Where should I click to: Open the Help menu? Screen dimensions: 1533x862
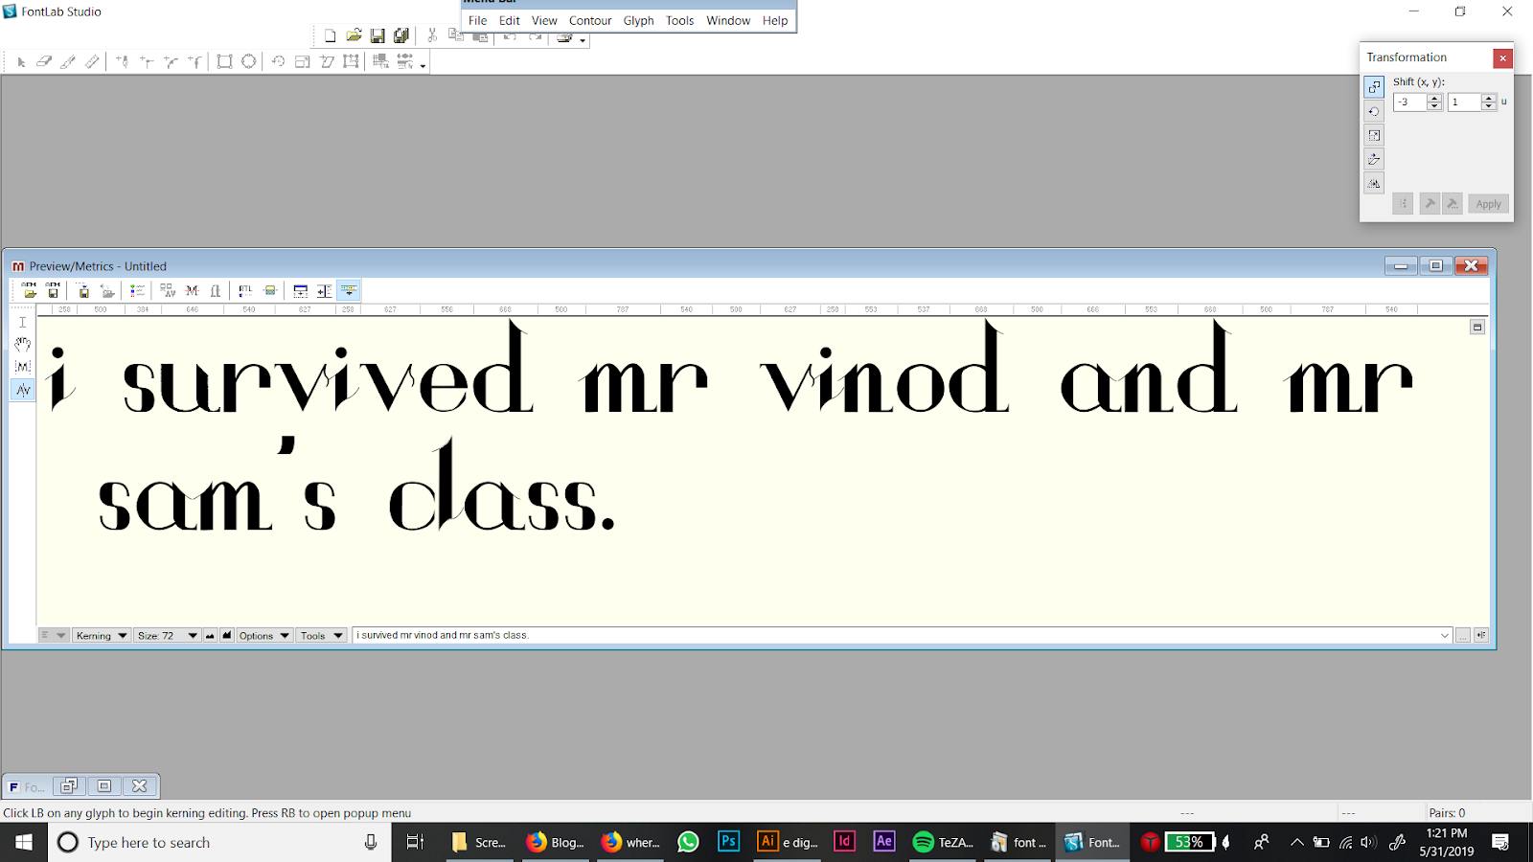tap(775, 20)
